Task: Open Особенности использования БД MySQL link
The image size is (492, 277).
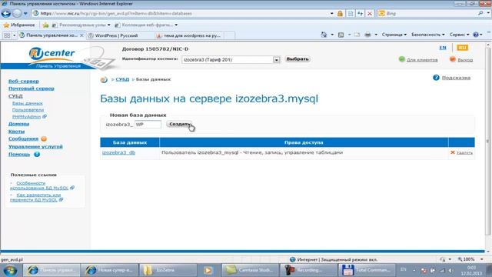Action: (x=39, y=185)
